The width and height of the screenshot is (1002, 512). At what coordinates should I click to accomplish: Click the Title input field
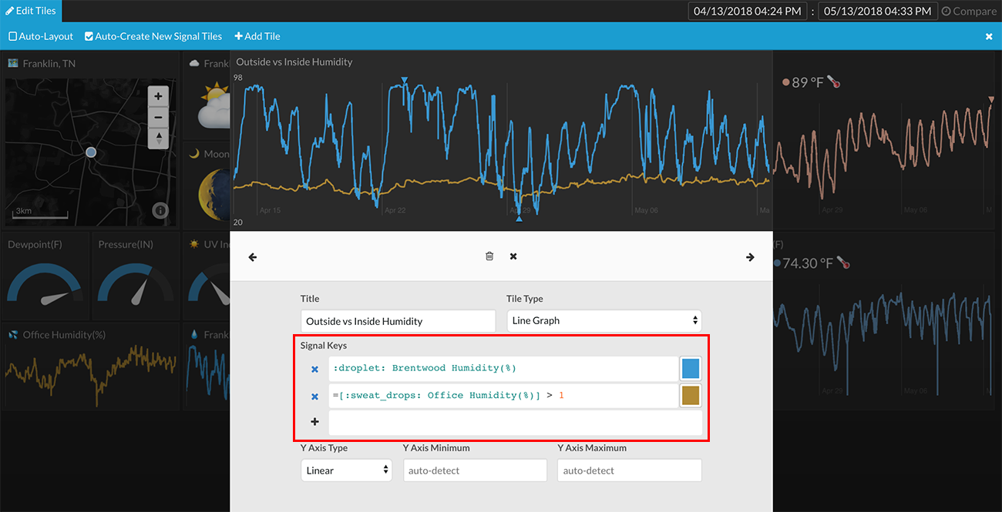click(x=398, y=321)
